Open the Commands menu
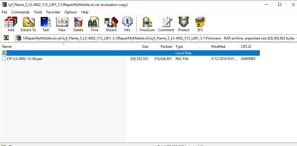This screenshot has width=297, height=146. coord(20,12)
